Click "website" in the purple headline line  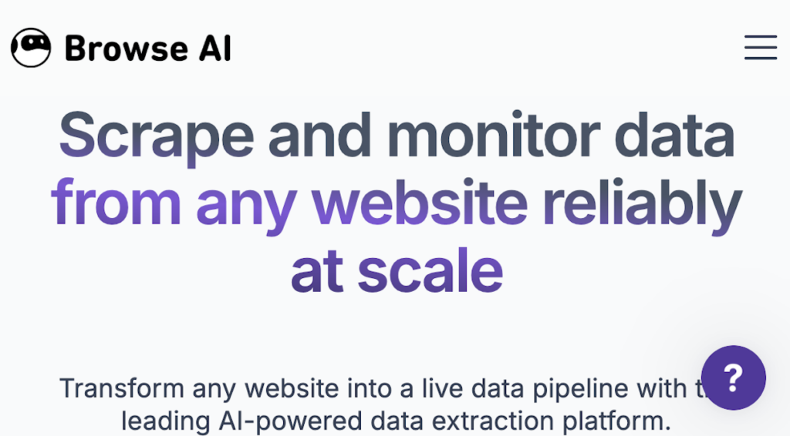pyautogui.click(x=420, y=202)
